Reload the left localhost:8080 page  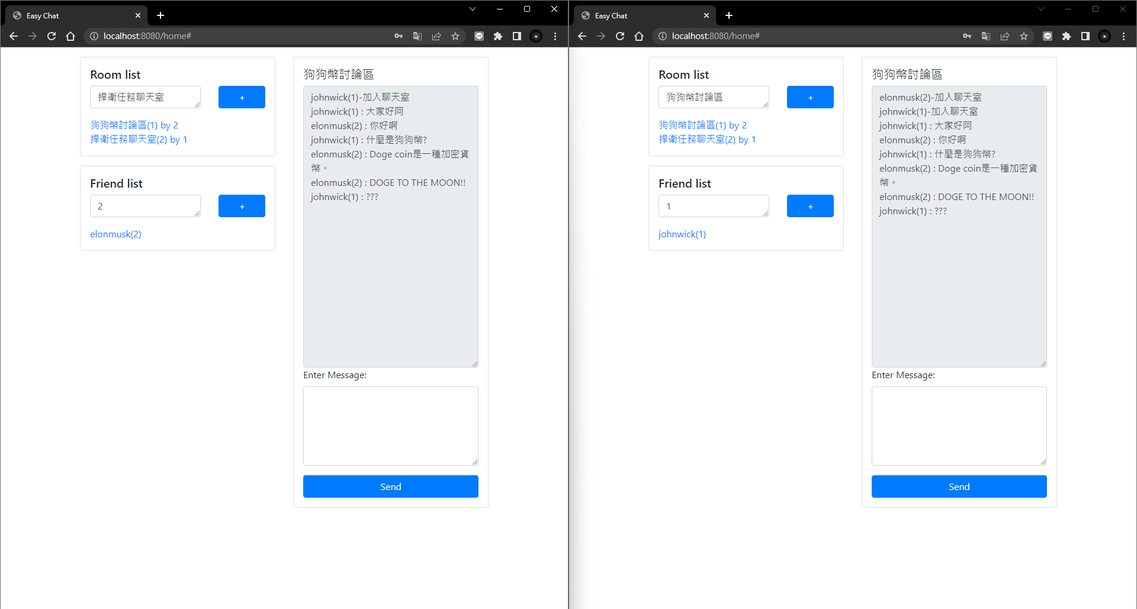pyautogui.click(x=52, y=36)
